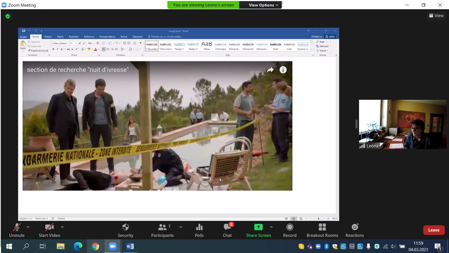
Task: Click the sort (A-Z) icon in Word
Action: [x=135, y=43]
